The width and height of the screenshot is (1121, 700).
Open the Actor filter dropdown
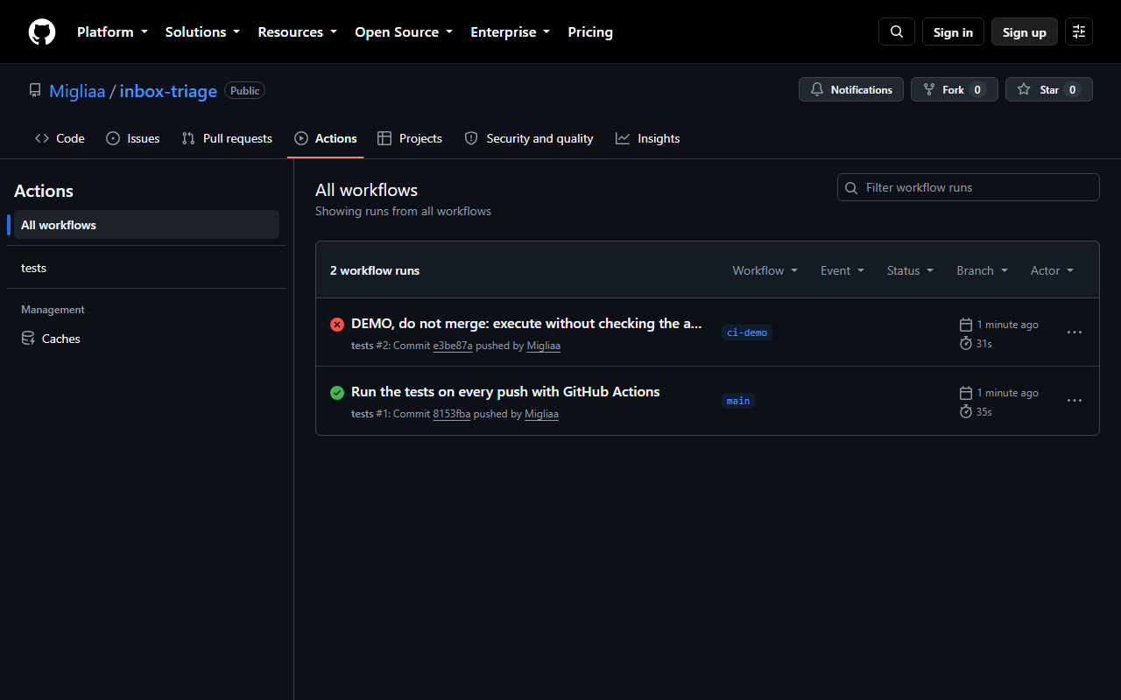point(1052,270)
